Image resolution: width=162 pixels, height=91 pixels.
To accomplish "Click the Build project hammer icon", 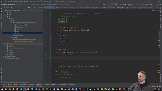I will coord(108,5).
